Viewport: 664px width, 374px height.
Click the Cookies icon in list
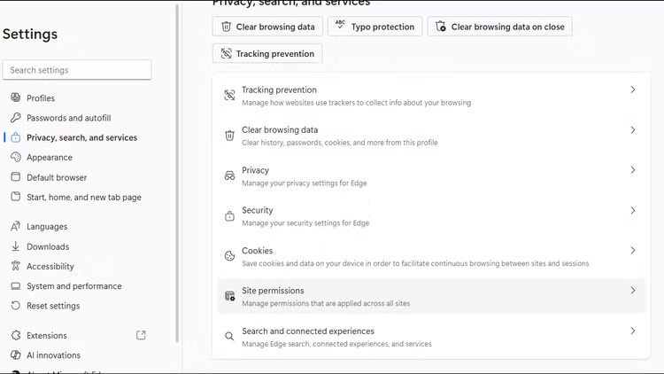pyautogui.click(x=229, y=256)
